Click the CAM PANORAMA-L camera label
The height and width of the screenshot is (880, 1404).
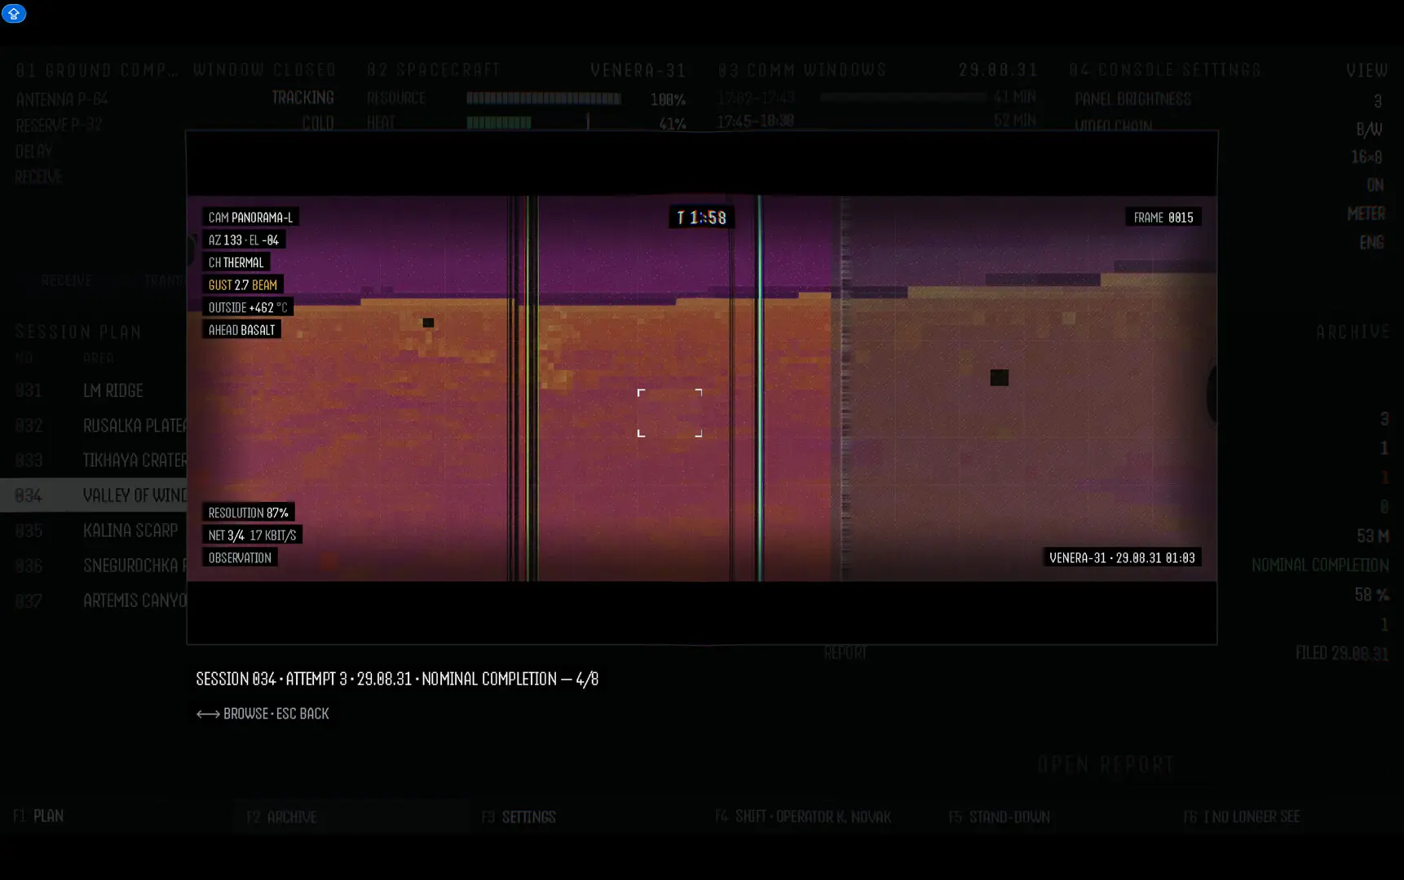250,218
